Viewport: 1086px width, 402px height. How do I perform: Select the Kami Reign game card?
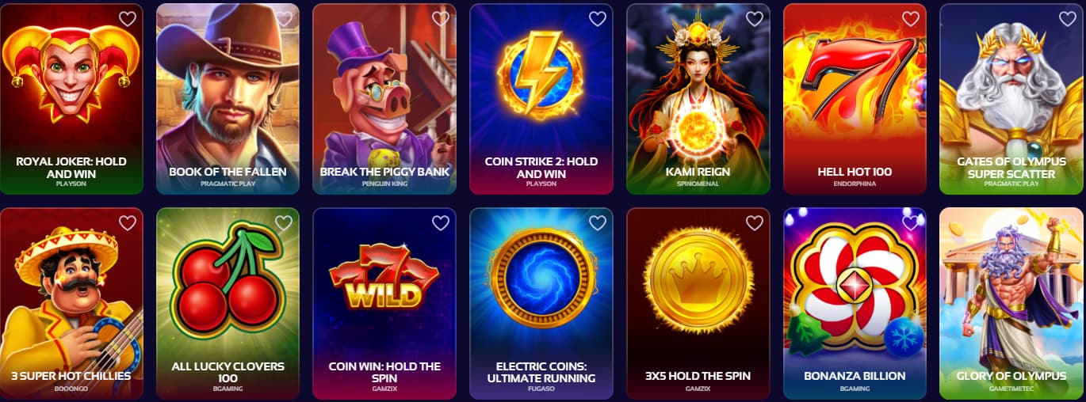(698, 99)
